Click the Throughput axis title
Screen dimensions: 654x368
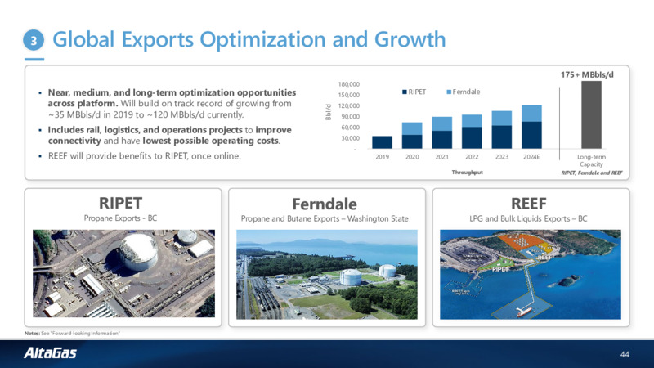tap(467, 173)
